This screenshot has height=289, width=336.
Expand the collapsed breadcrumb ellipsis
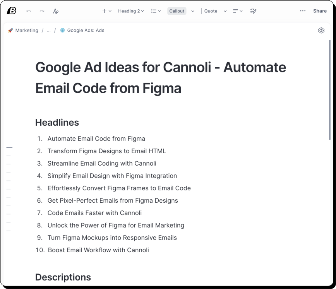tap(49, 30)
